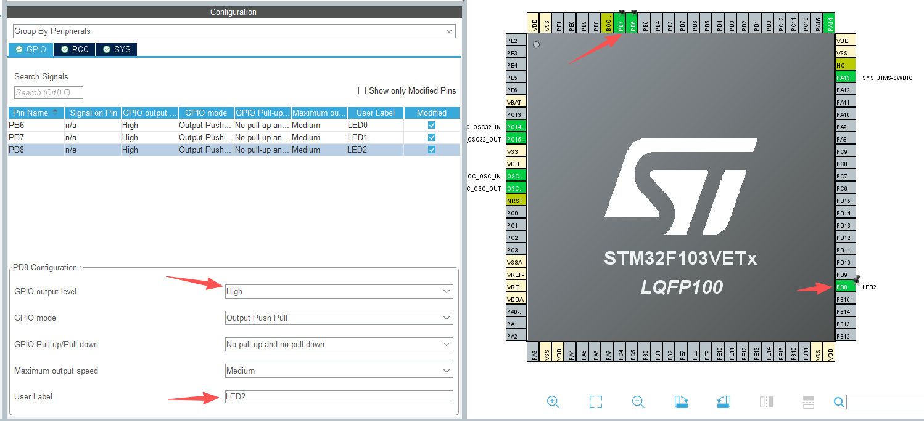
Task: Click the PB0 pin on chip bottom
Action: pos(645,353)
